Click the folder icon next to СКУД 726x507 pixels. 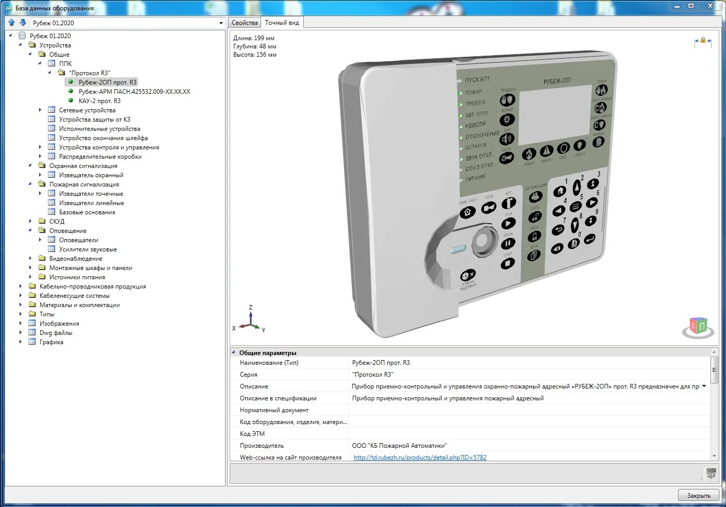pos(42,221)
